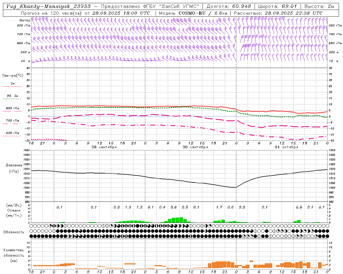This screenshot has width=343, height=274.
Task: Click the Облачность cloud cover label
Action: tap(14, 232)
